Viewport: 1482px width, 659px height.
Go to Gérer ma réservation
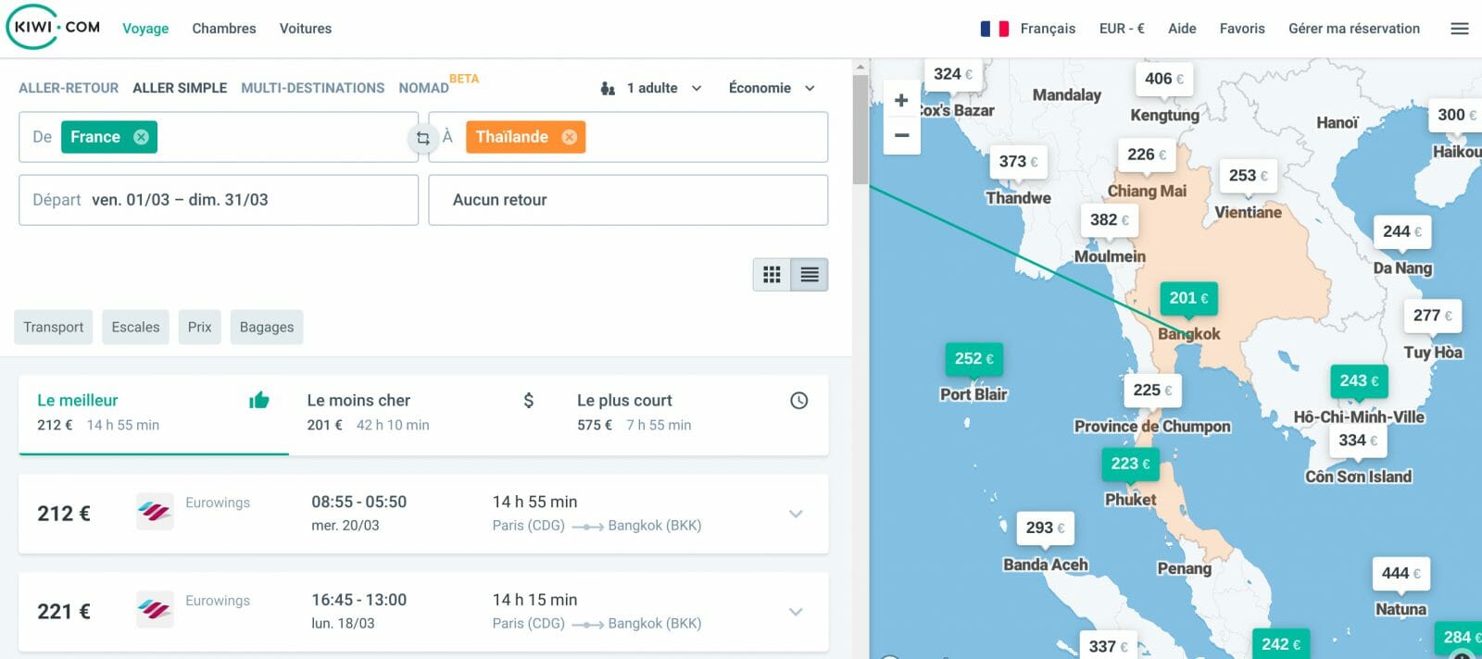tap(1353, 29)
